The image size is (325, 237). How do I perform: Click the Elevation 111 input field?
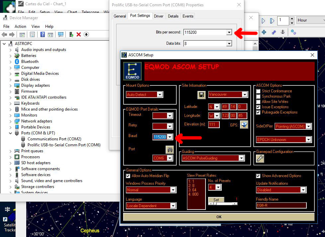214,124
